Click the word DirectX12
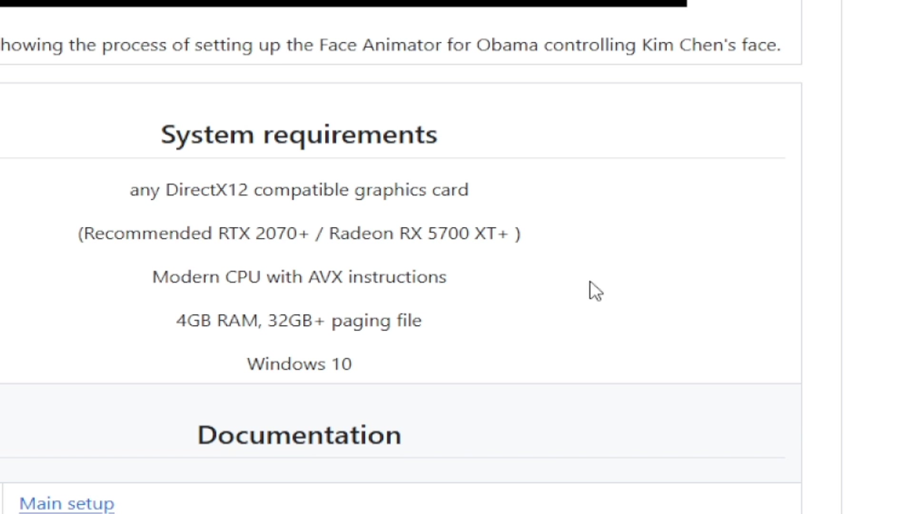Viewport: 914px width, 514px height. tap(207, 190)
